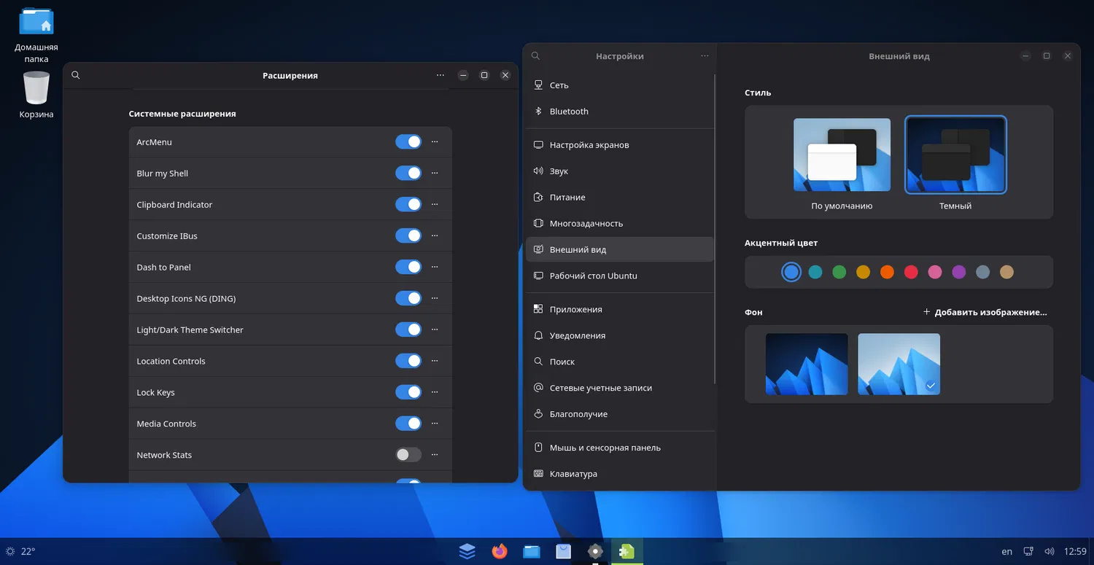This screenshot has height=565, width=1094.
Task: Select Bluetooth in Settings sidebar
Action: 568,112
